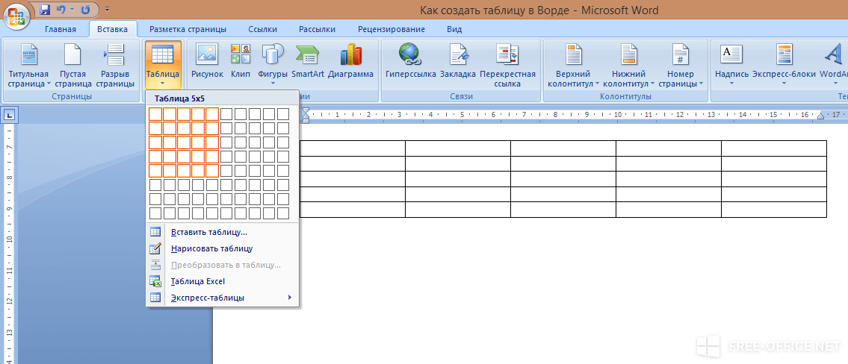Click the Таблица ribbon button

(162, 66)
